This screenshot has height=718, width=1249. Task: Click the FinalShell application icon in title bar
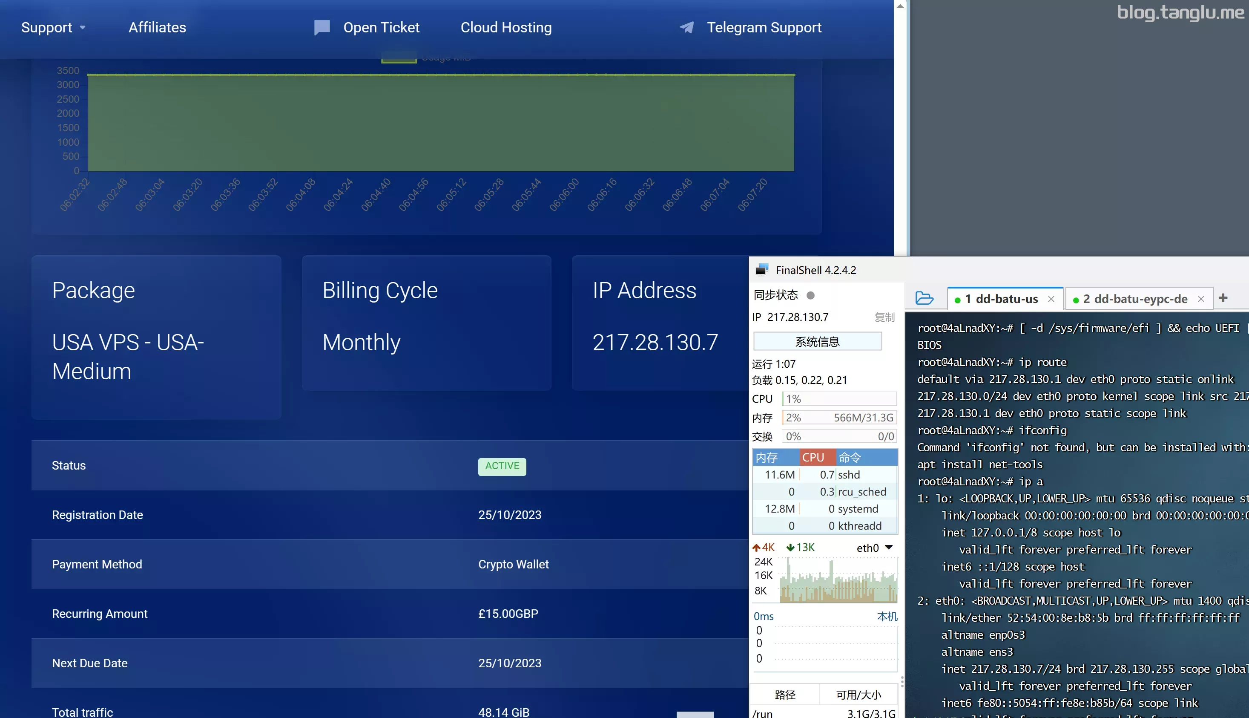(x=762, y=270)
